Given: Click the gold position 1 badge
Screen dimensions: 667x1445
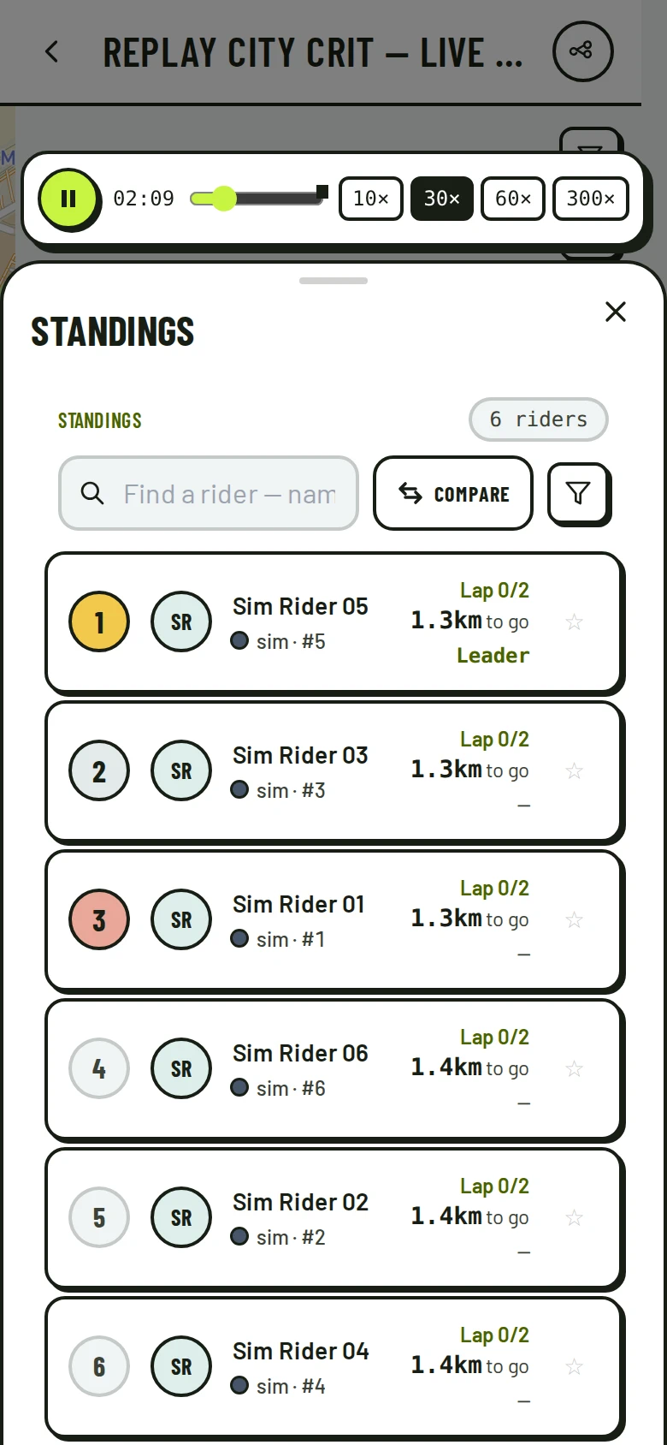Looking at the screenshot, I should [x=99, y=622].
